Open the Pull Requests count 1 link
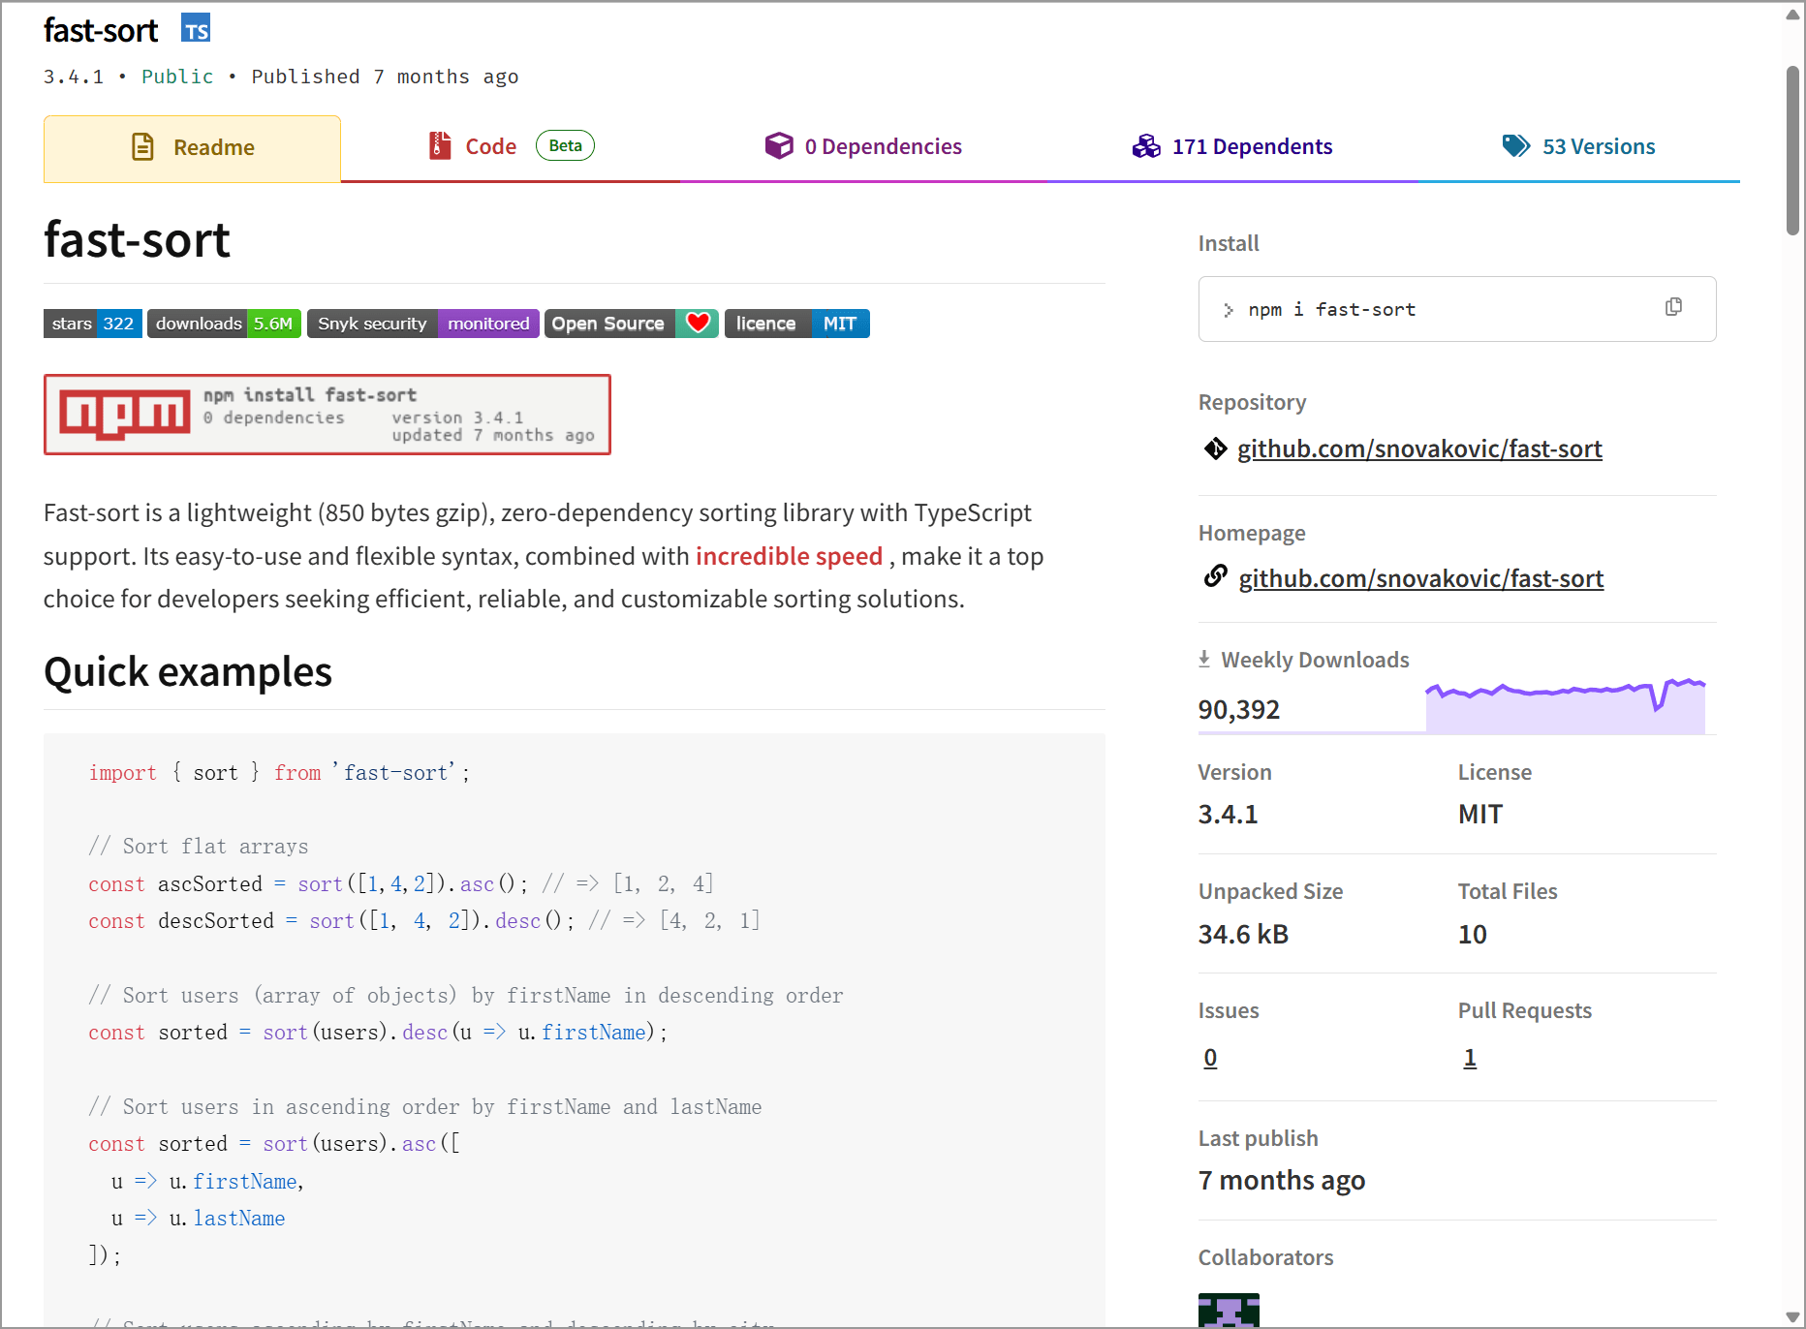This screenshot has width=1806, height=1329. point(1470,1058)
